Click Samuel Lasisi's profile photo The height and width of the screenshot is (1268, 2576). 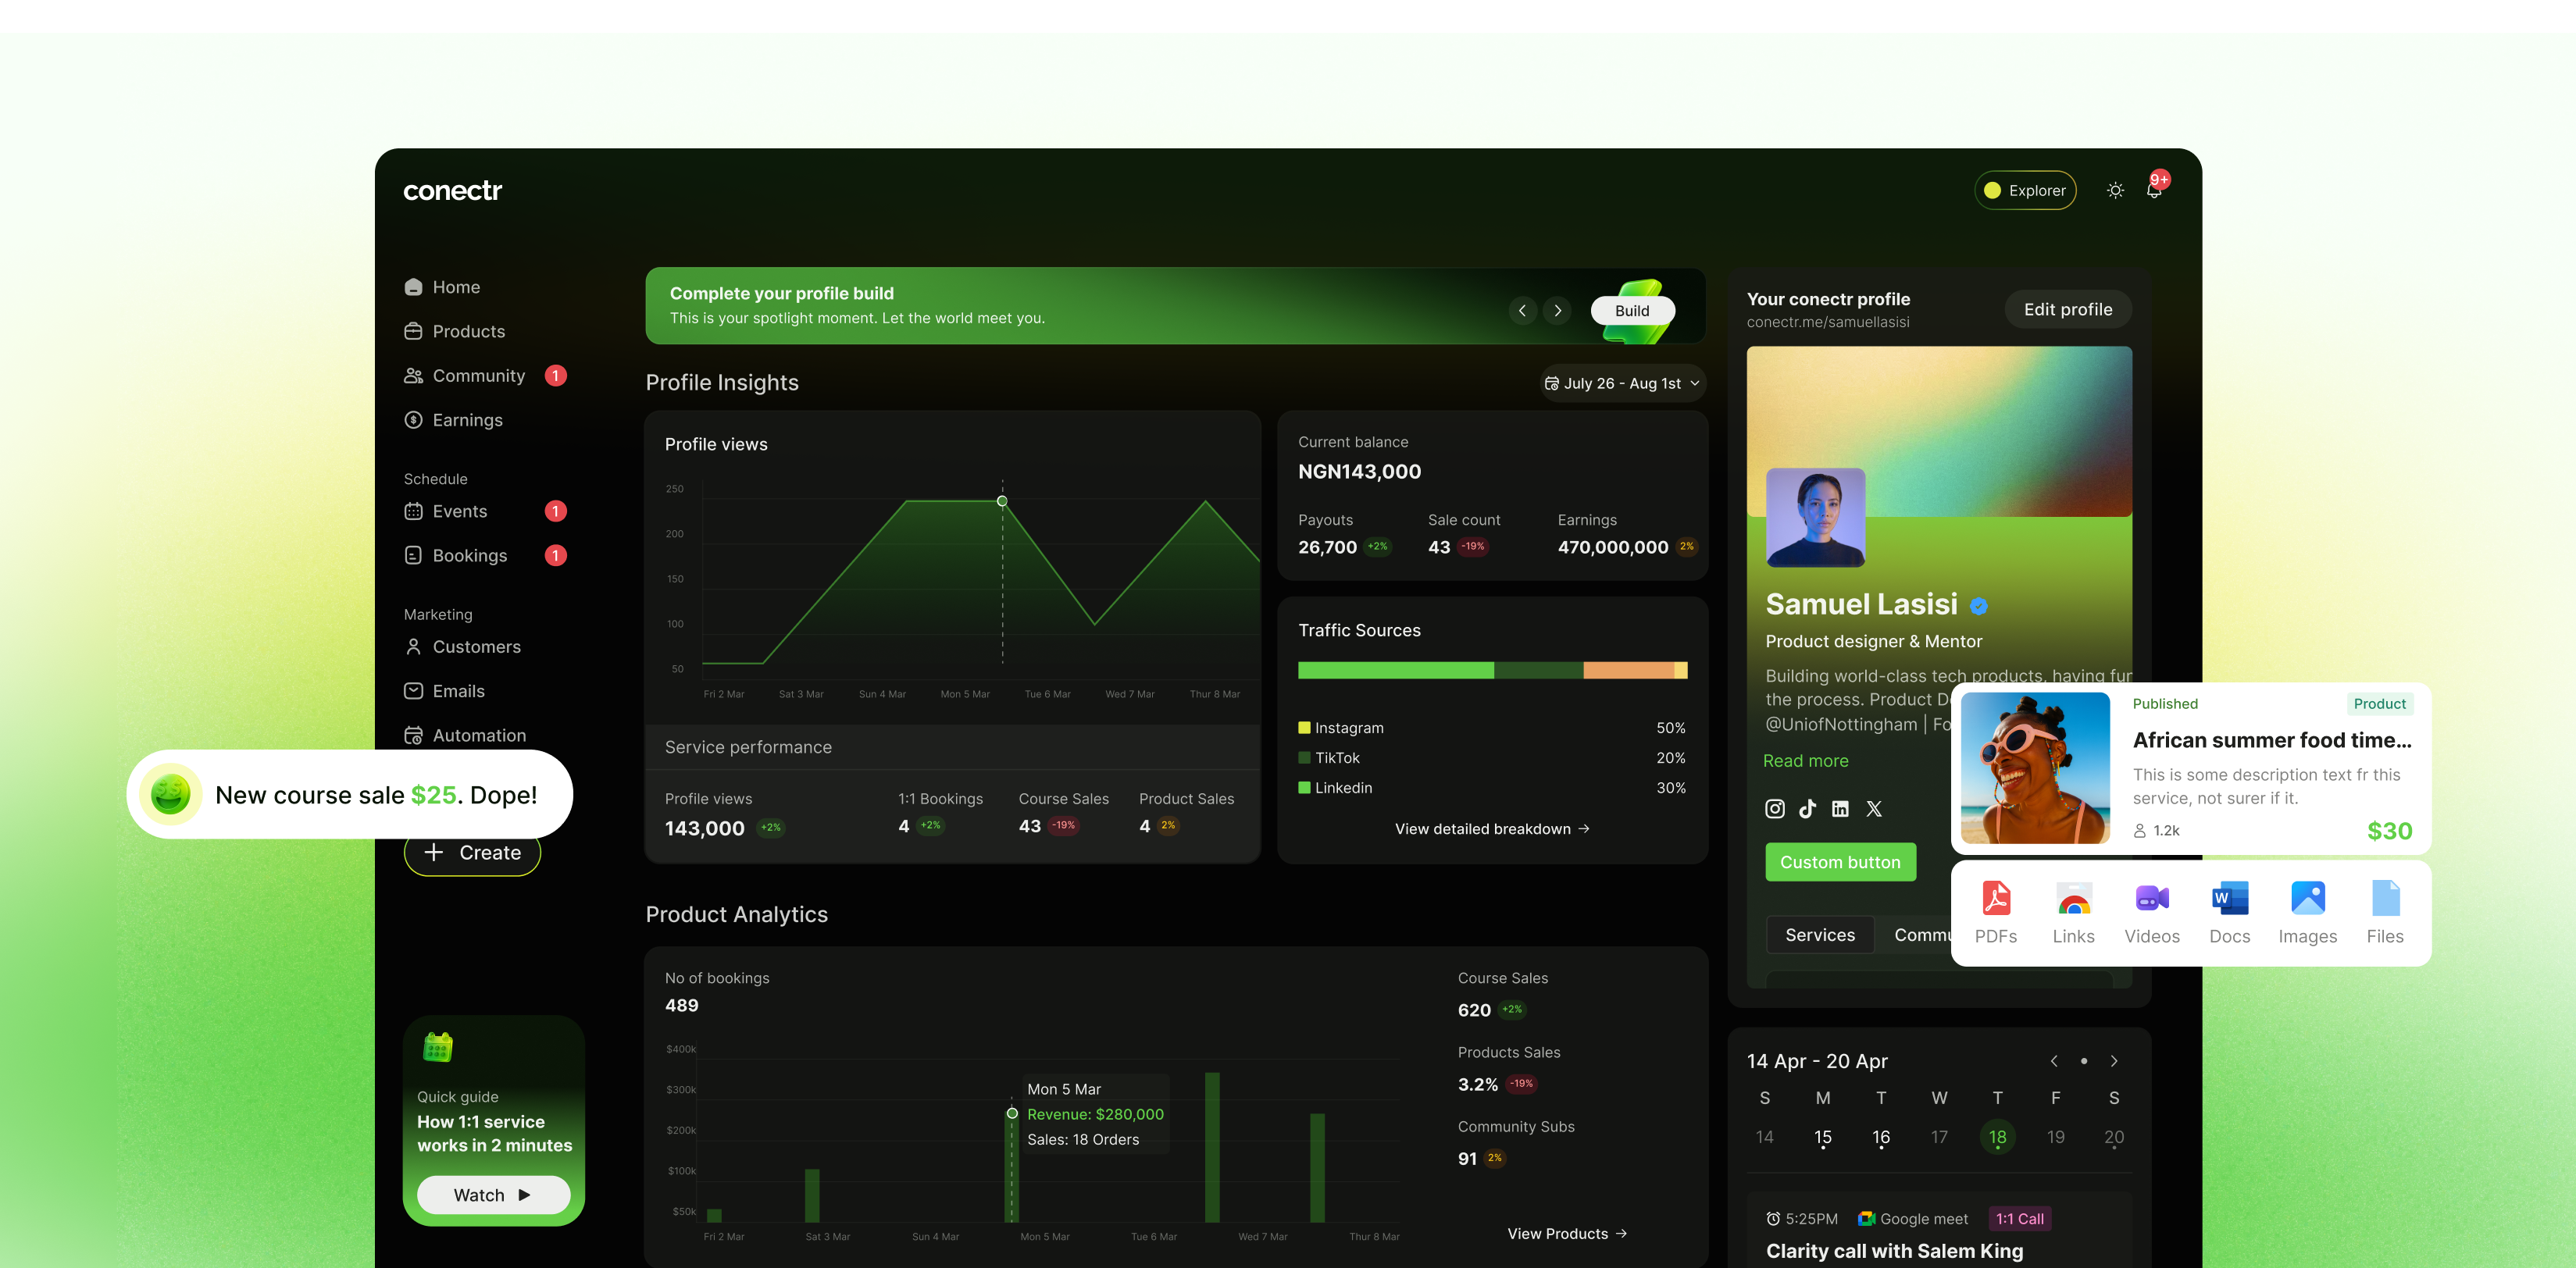(x=1815, y=517)
